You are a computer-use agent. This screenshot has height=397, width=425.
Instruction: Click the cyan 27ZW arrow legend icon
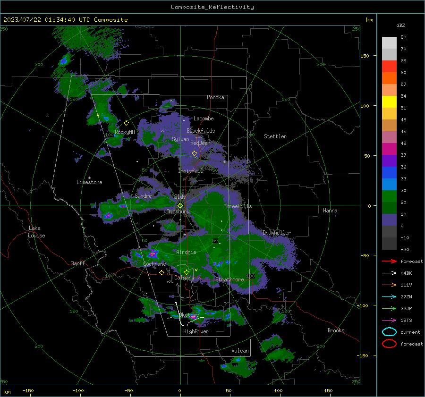click(x=389, y=297)
